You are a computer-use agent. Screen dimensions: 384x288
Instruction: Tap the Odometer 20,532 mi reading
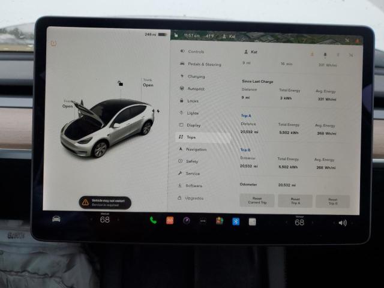[287, 185]
